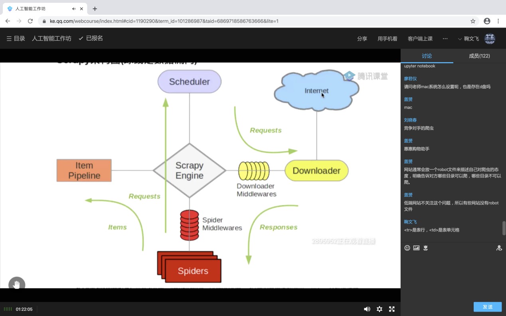Mute the browser tab audio indicator
This screenshot has width=506, height=316.
coord(74,9)
